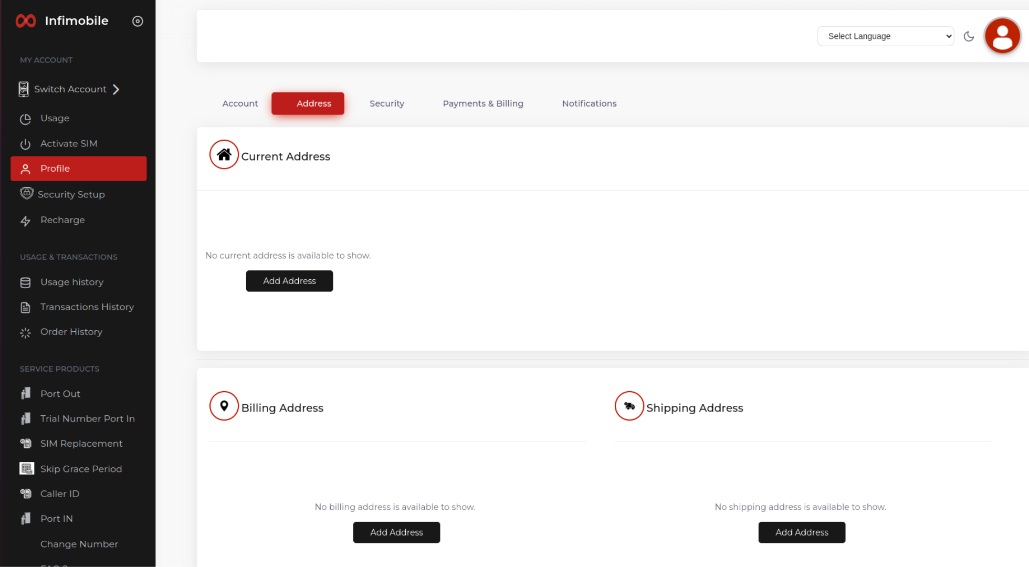The width and height of the screenshot is (1029, 567).
Task: Open the Select Language dropdown
Action: pyautogui.click(x=885, y=36)
